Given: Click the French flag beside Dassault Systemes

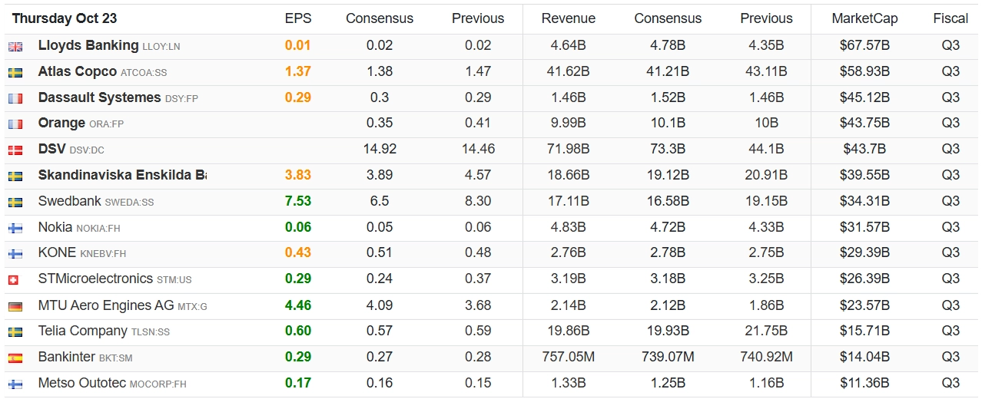Looking at the screenshot, I should [x=15, y=99].
